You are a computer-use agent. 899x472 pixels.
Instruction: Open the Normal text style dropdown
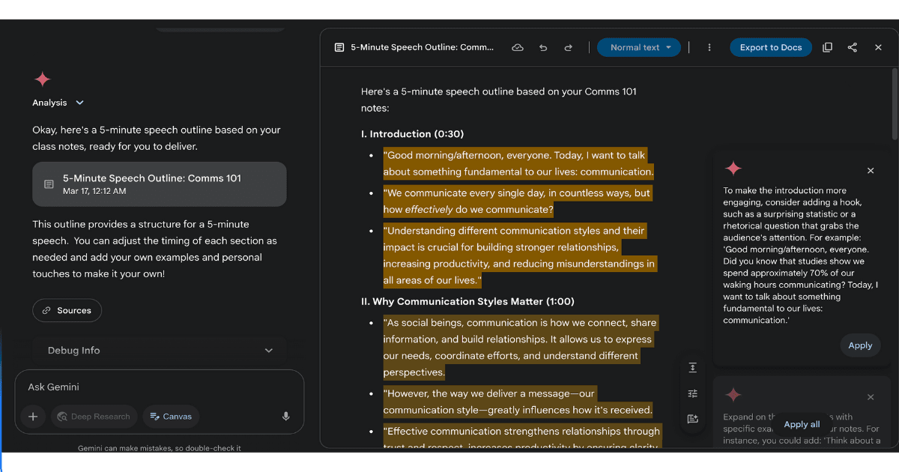click(x=638, y=46)
